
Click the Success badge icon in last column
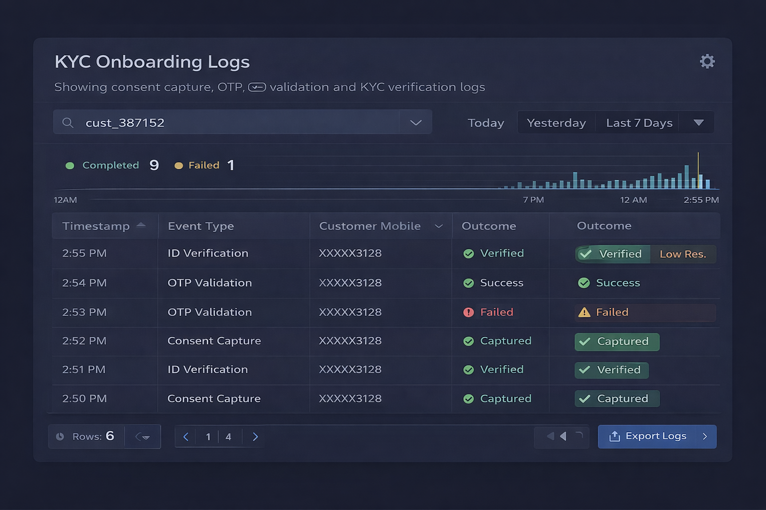[584, 283]
